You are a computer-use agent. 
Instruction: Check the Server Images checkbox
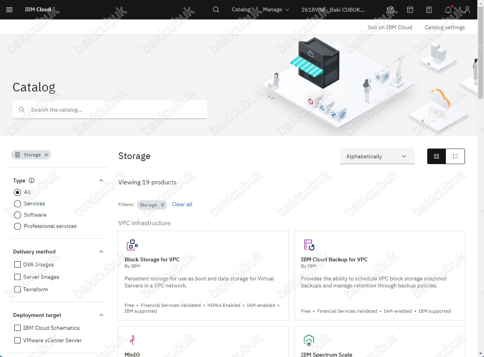click(x=18, y=277)
